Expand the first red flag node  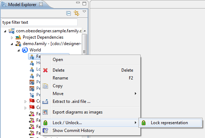coord(26,101)
